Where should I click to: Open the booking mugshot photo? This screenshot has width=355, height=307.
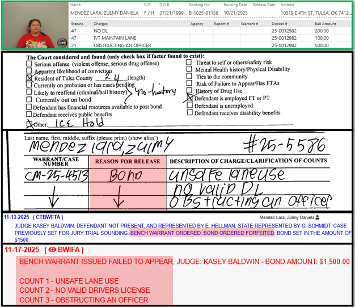[x=35, y=26]
